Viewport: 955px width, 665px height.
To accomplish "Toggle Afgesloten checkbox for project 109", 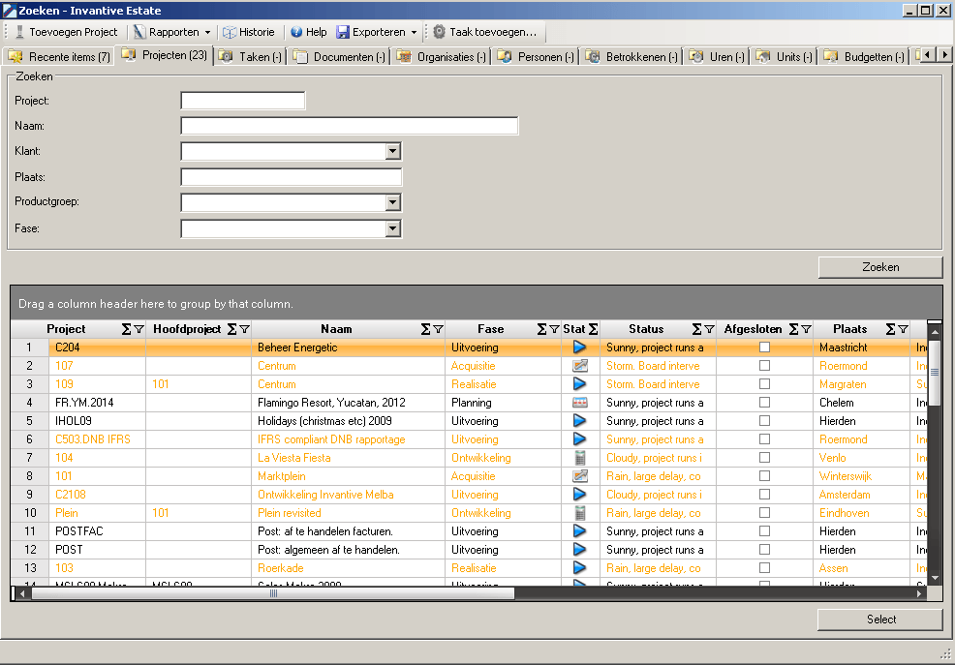I will pos(764,384).
